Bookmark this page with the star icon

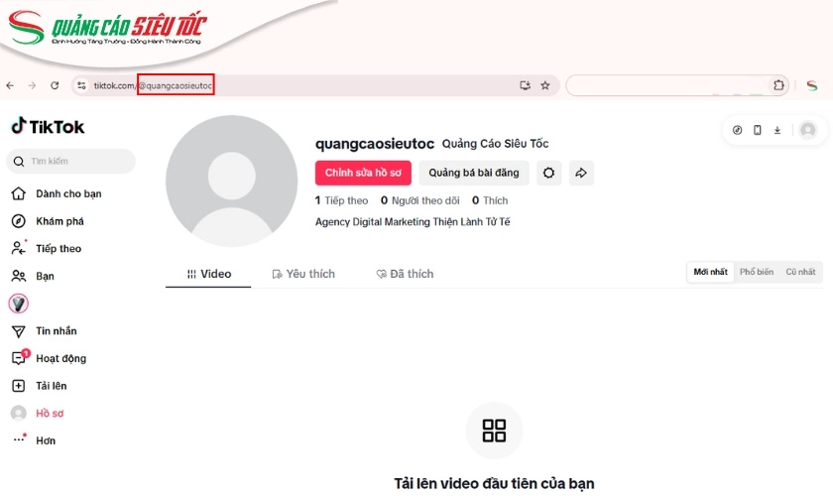click(545, 85)
